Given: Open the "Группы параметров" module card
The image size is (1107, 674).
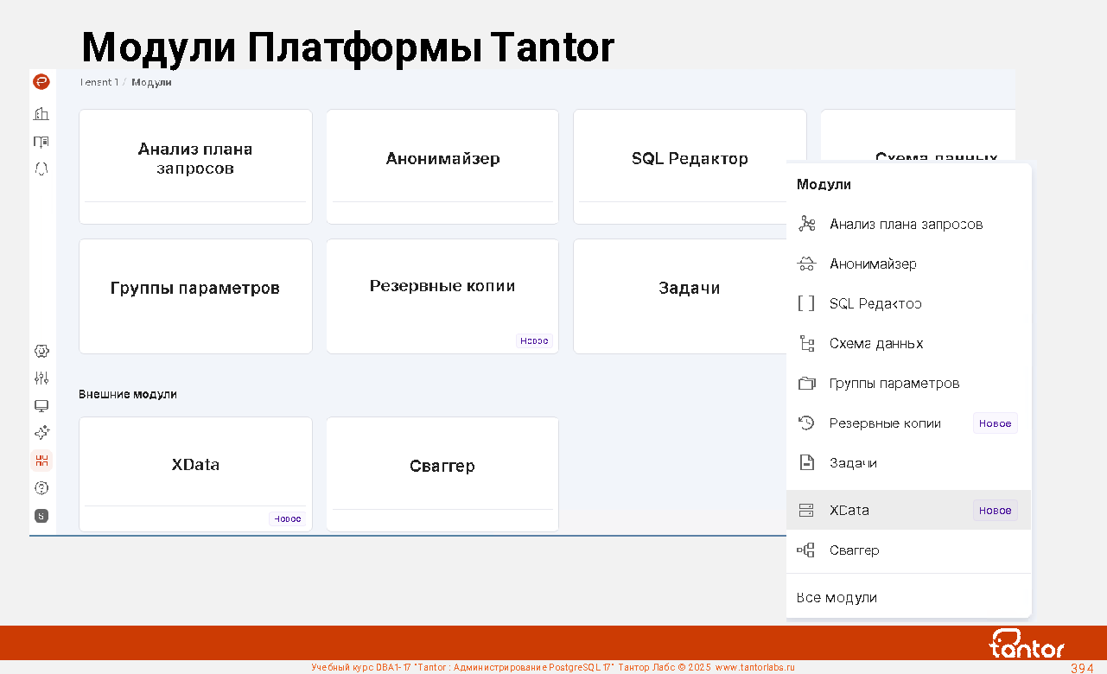Looking at the screenshot, I should [195, 289].
